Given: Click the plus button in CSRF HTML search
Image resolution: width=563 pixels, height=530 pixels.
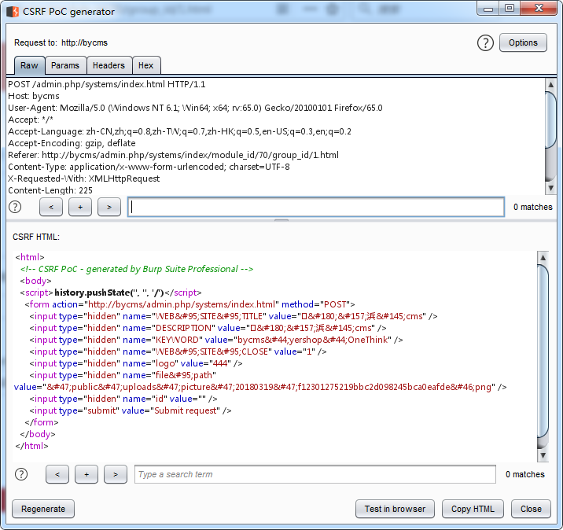Looking at the screenshot, I should (x=86, y=474).
